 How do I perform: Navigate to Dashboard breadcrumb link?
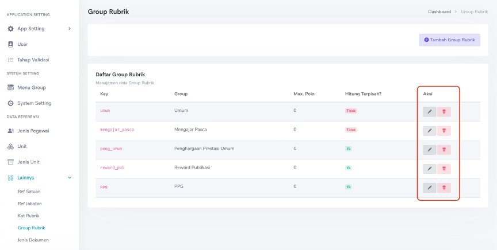tap(439, 11)
